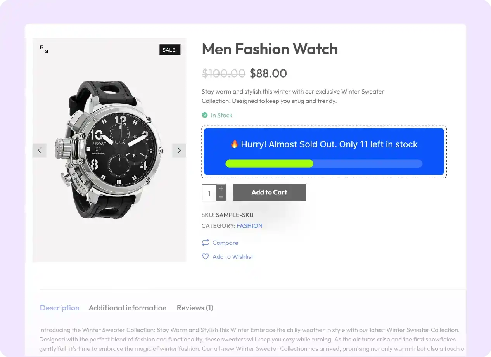The image size is (491, 357).
Task: Select the Description tab
Action: click(x=60, y=307)
